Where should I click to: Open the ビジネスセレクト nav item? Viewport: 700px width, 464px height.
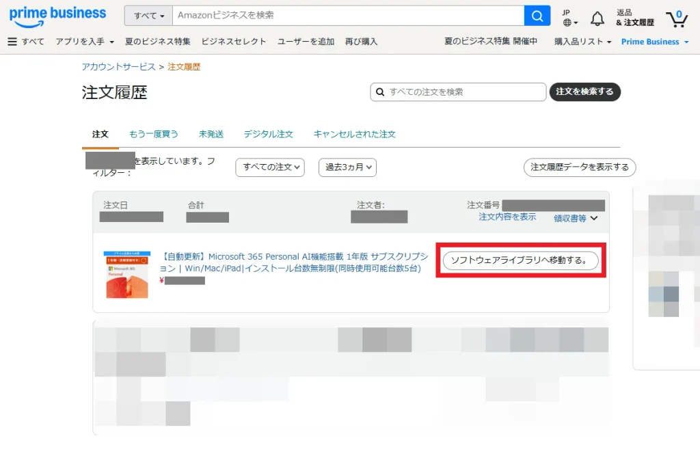(x=234, y=42)
